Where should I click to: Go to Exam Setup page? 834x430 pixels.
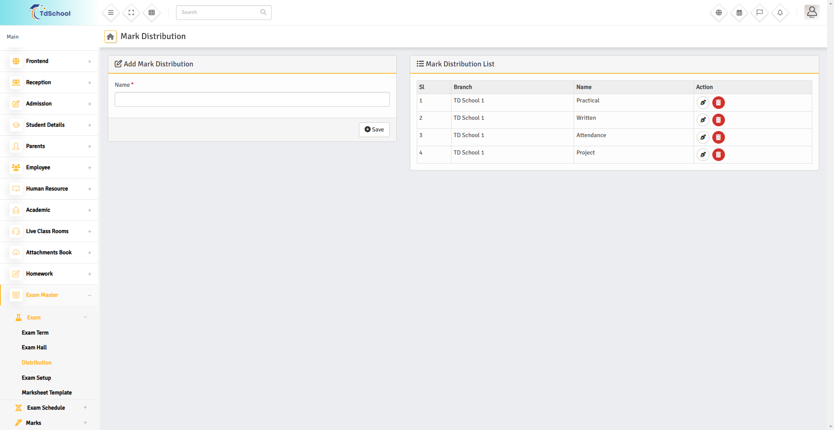37,378
